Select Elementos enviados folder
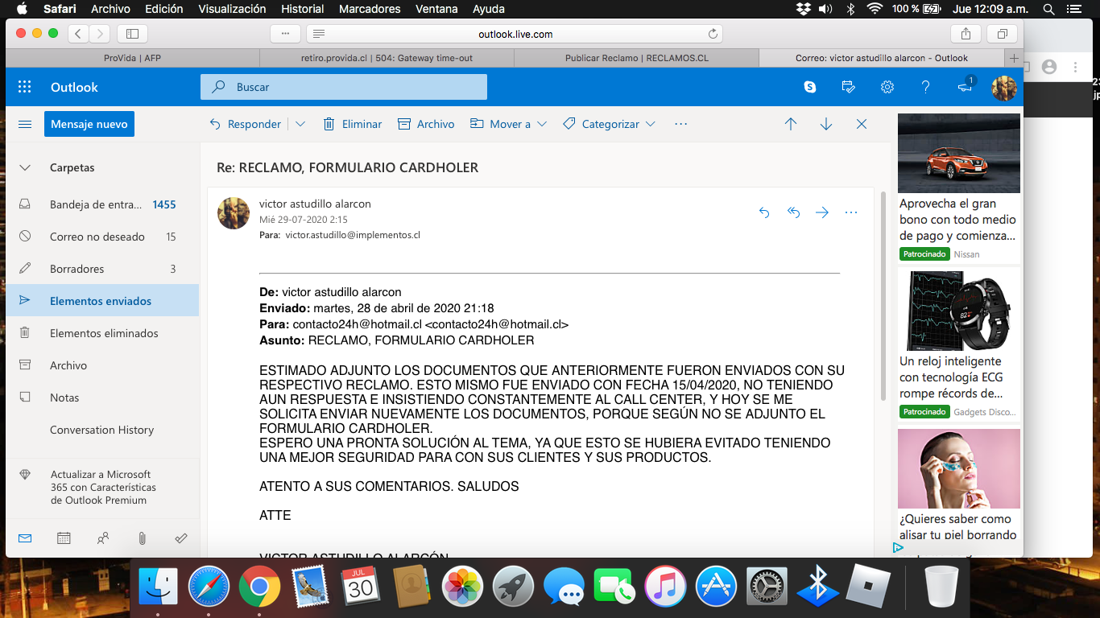Viewport: 1100px width, 618px height. tap(102, 301)
